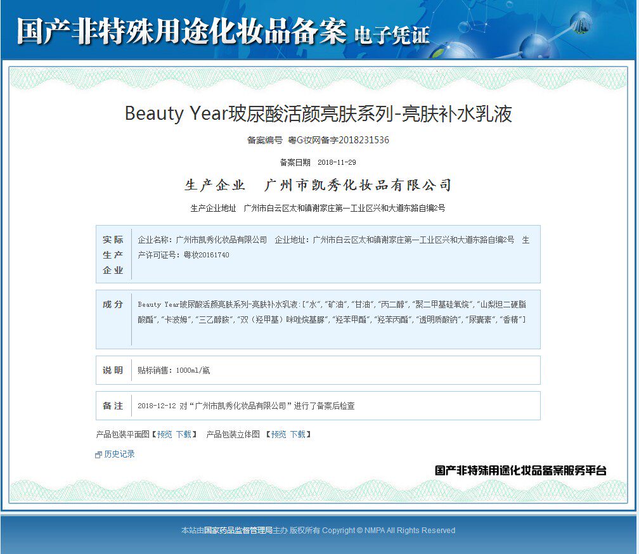639x554 pixels.
Task: Preview 产品包装立体图 via its 预览 link
Action: pos(279,435)
